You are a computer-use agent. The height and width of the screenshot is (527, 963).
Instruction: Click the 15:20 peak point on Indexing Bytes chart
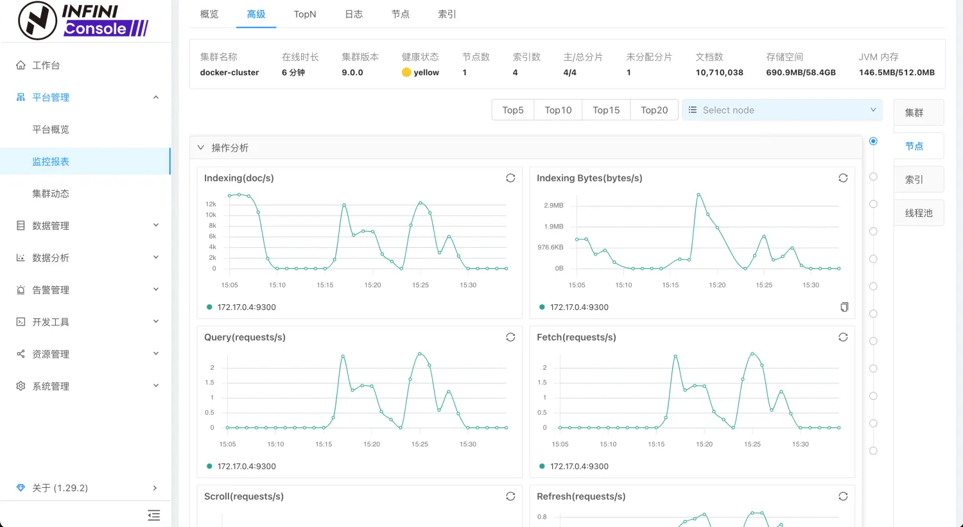(x=698, y=194)
